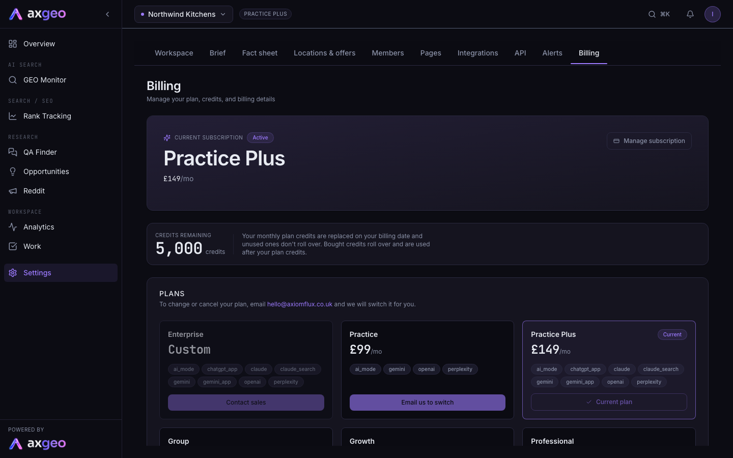Open the user avatar menu
The image size is (733, 458).
pos(713,14)
